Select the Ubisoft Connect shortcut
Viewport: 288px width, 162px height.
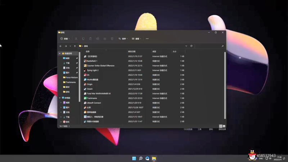[94, 103]
